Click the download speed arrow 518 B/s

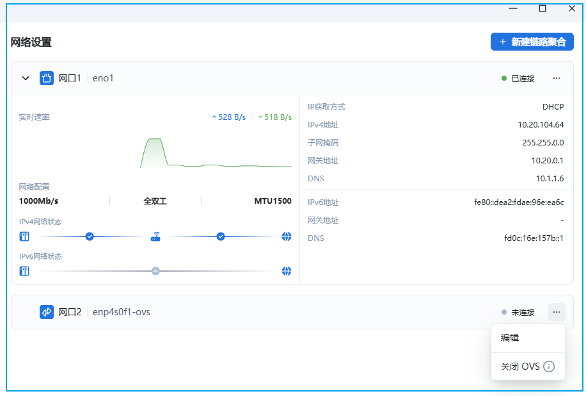tap(274, 117)
